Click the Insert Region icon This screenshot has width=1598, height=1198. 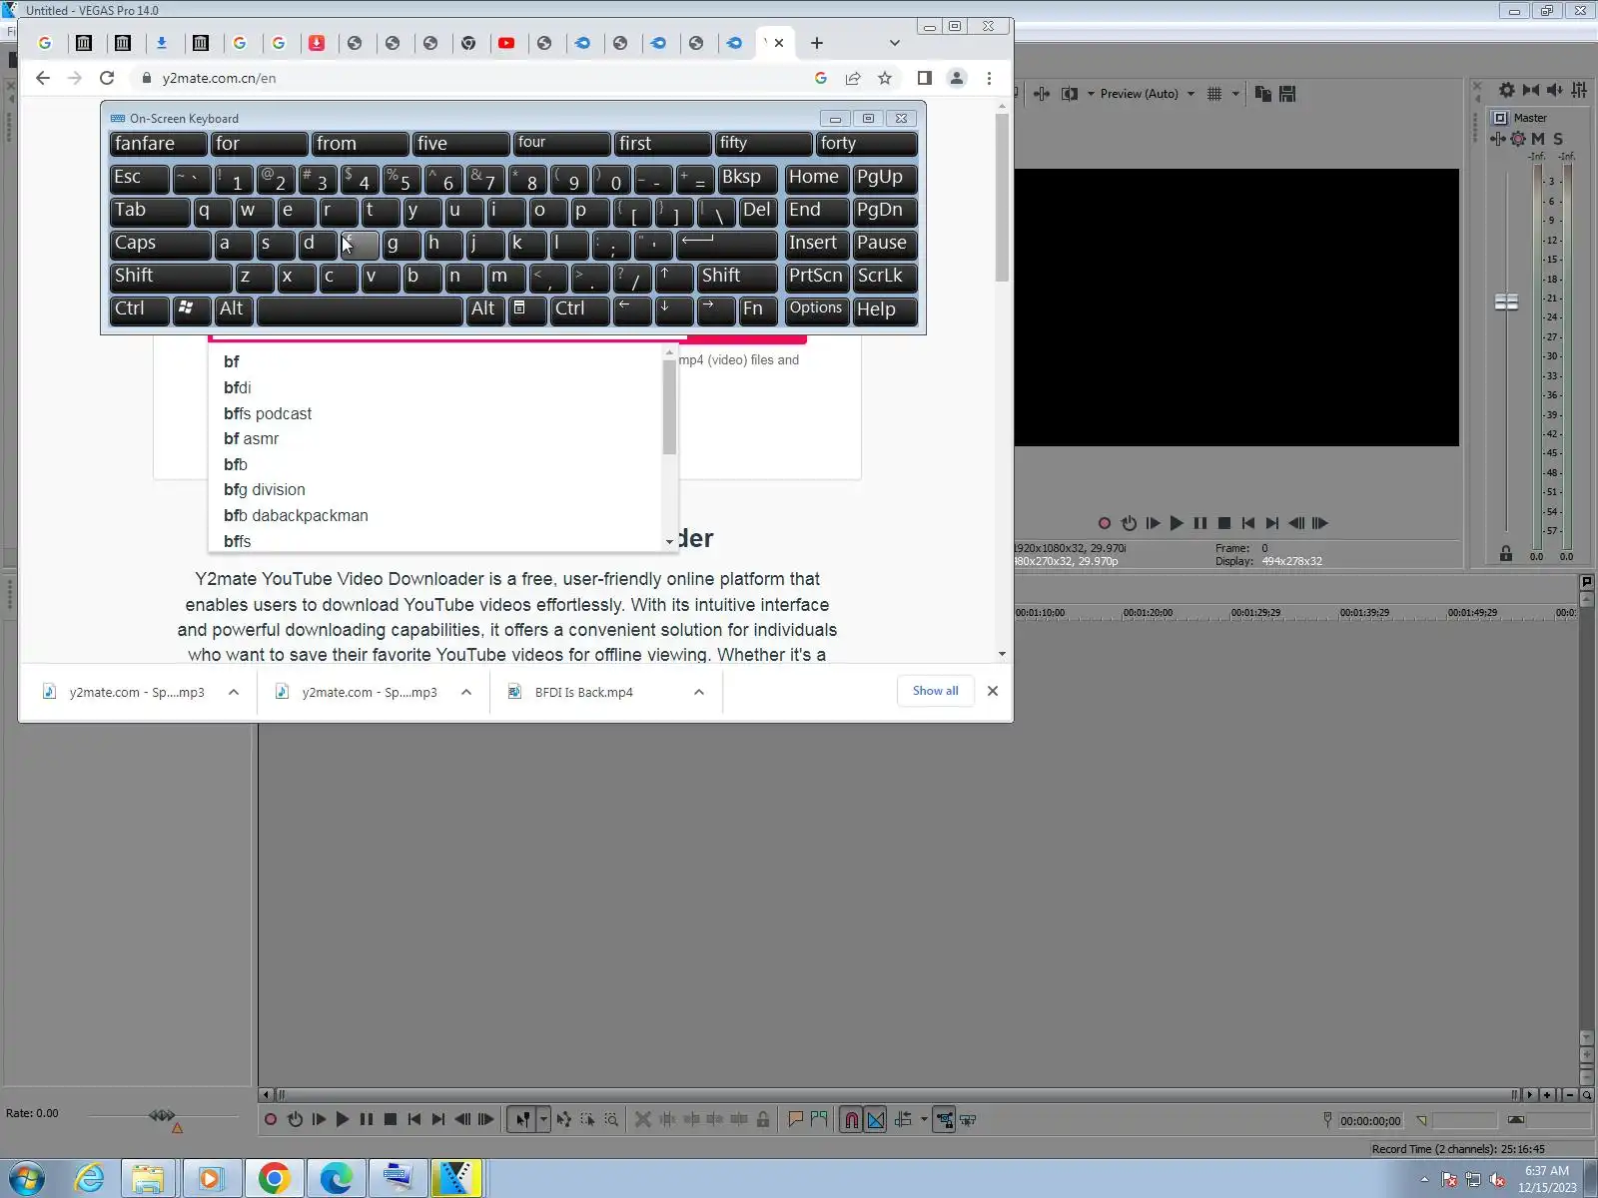(x=820, y=1120)
